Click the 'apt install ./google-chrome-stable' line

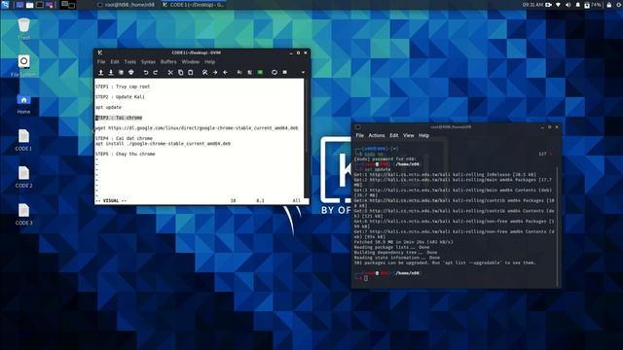(163, 144)
